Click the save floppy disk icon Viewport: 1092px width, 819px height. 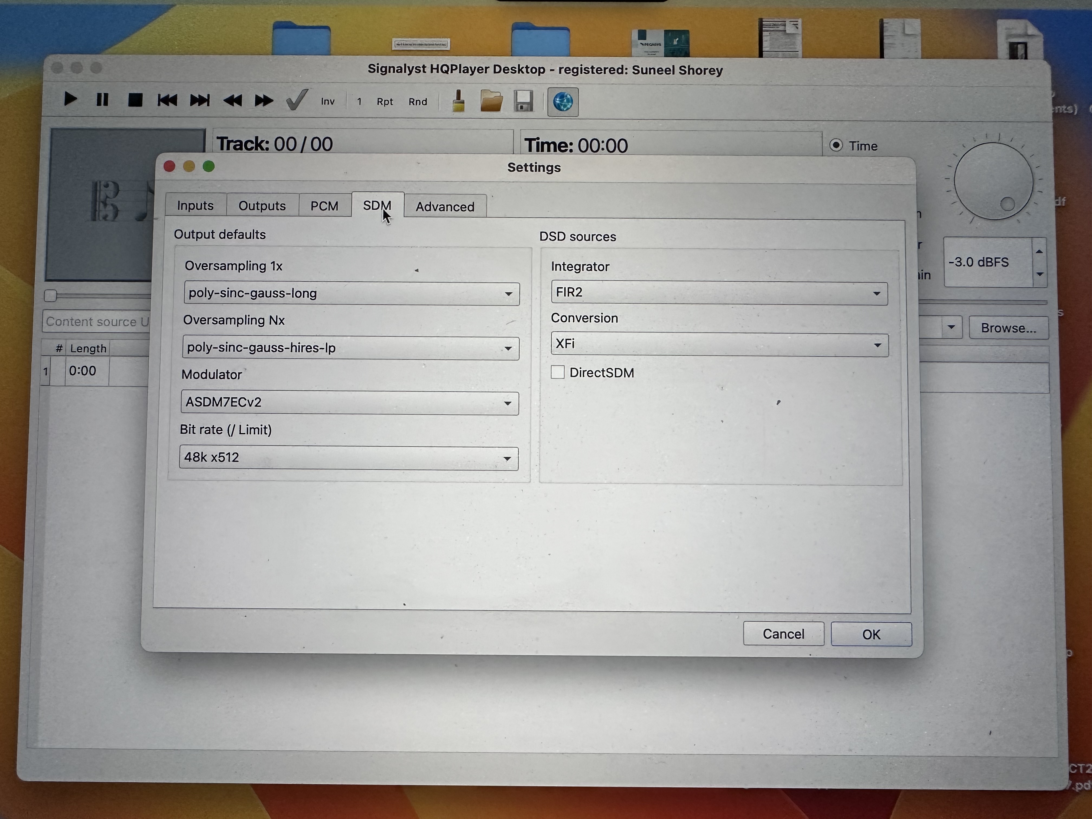pyautogui.click(x=523, y=102)
